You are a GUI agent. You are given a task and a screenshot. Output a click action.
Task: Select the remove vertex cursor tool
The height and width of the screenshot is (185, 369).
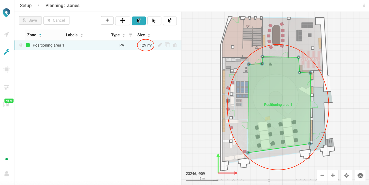tap(154, 21)
